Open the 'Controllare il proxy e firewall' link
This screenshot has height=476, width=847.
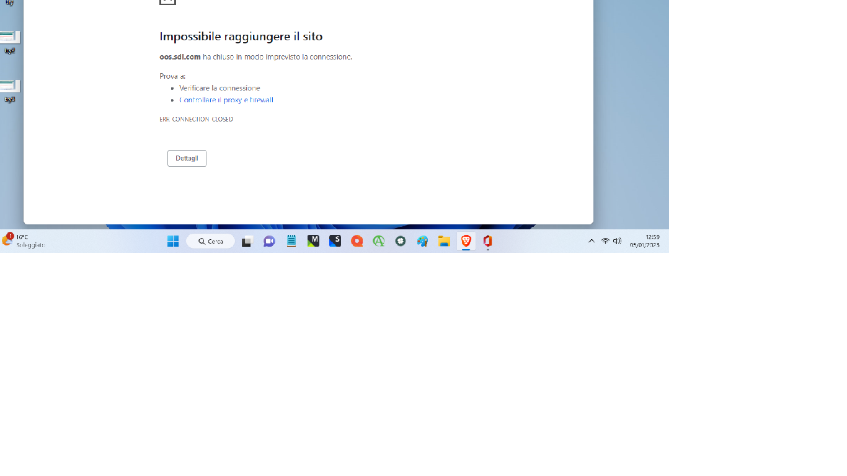tap(226, 100)
